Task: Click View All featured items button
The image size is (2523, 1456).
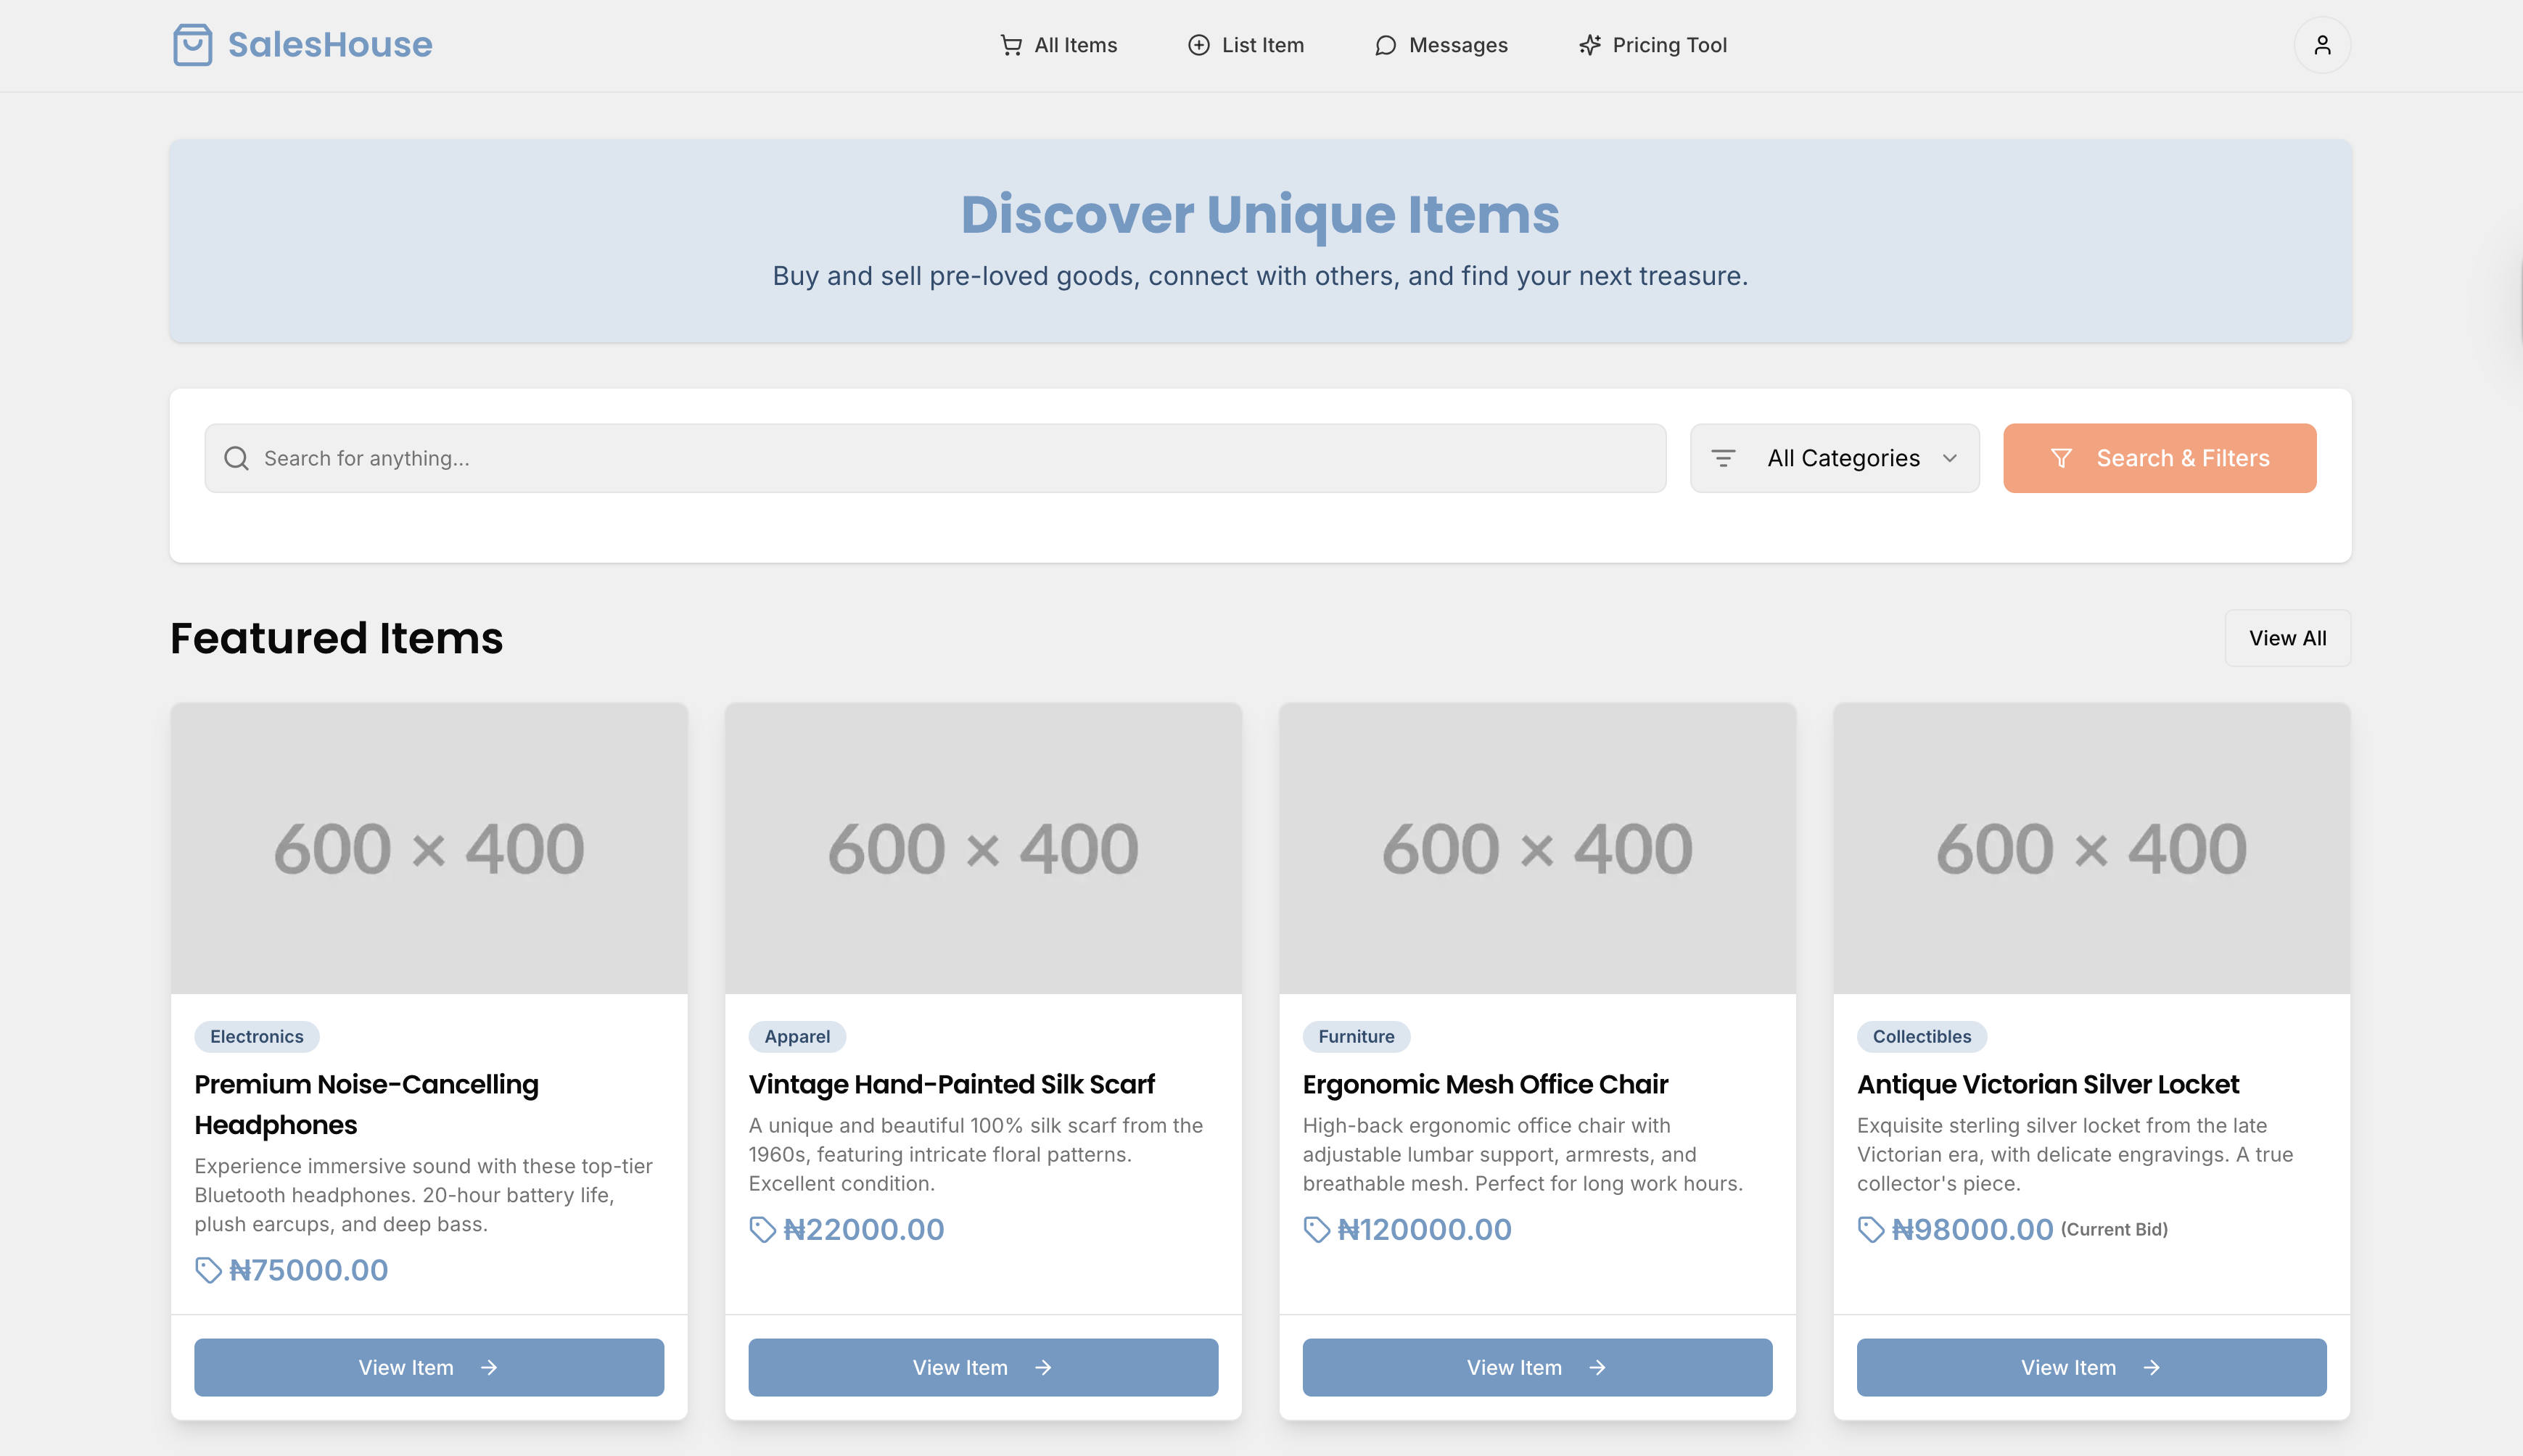Action: pos(2287,638)
